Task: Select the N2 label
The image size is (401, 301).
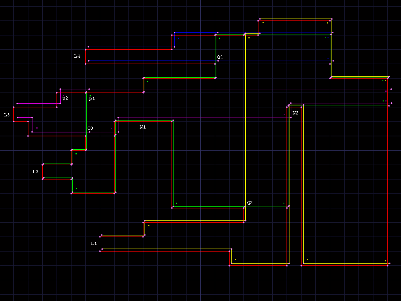Action: [295, 113]
